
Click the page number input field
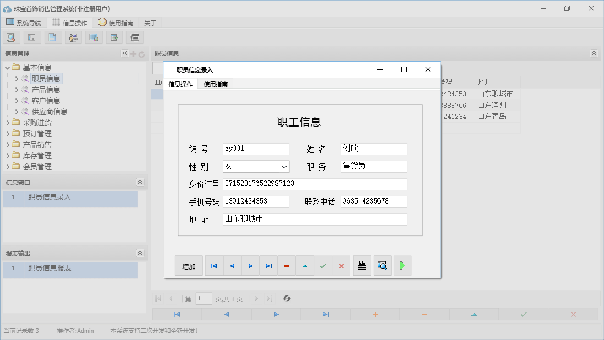pos(204,299)
